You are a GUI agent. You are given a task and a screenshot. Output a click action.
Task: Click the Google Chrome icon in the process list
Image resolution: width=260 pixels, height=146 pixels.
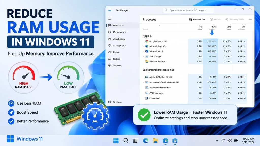point(147,41)
